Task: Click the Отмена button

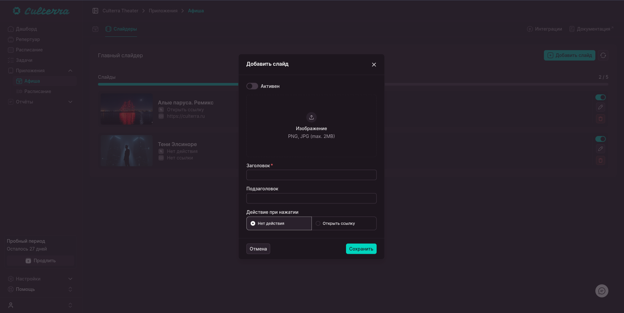Action: pyautogui.click(x=258, y=249)
